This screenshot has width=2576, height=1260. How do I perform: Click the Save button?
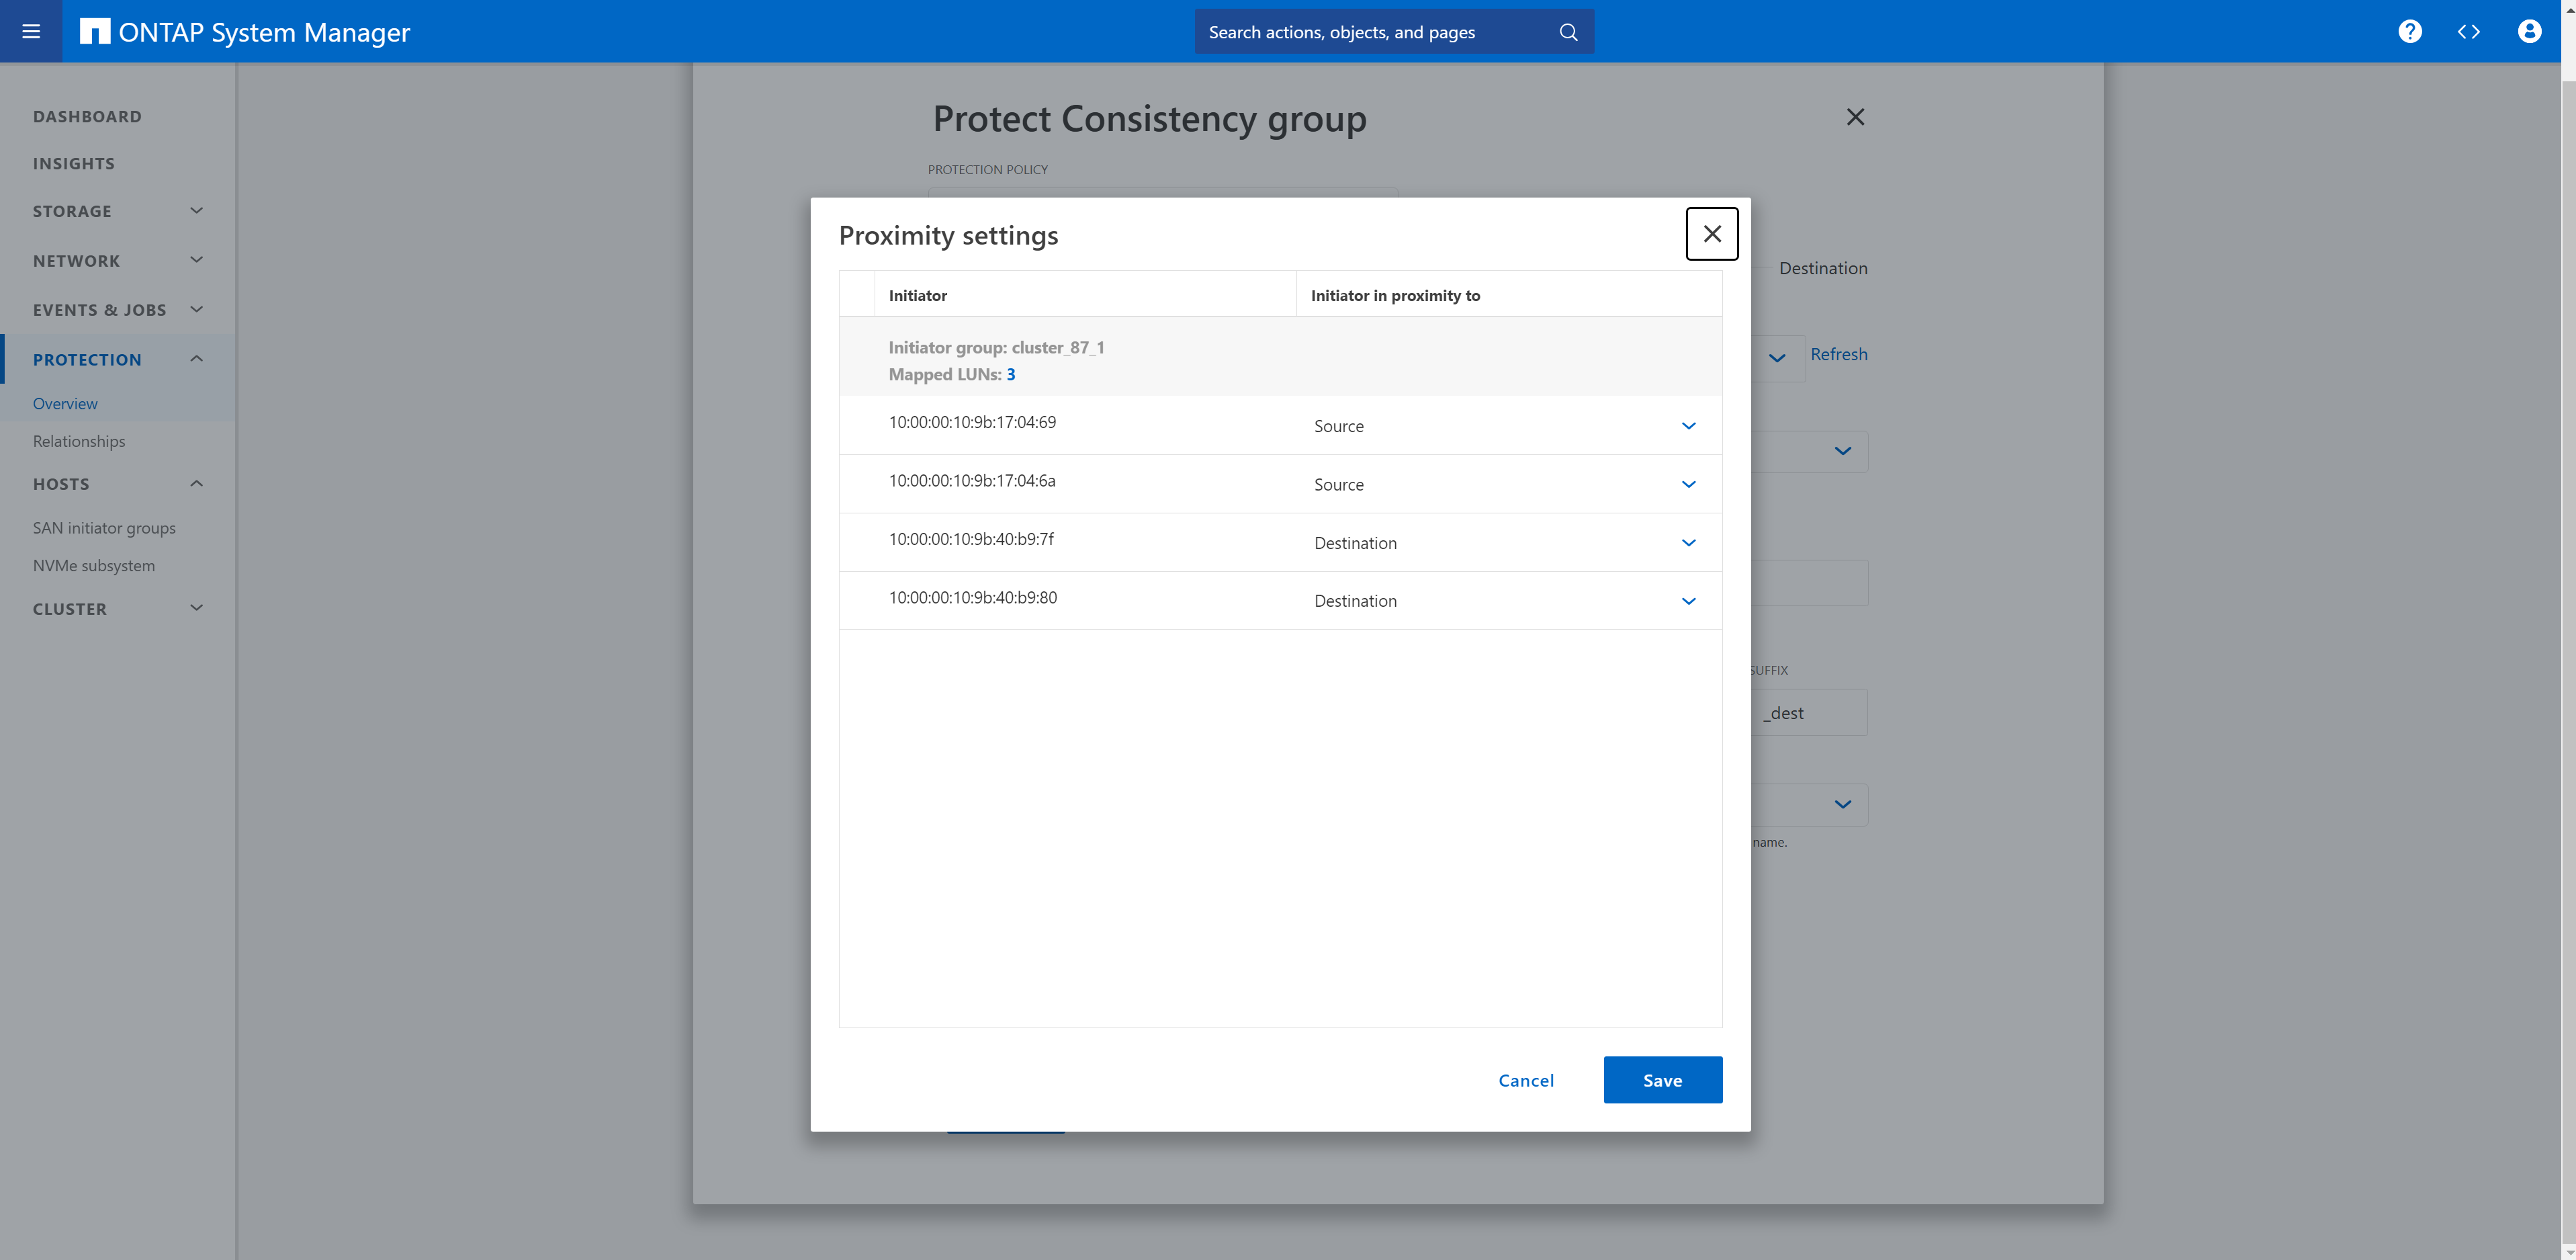tap(1662, 1080)
